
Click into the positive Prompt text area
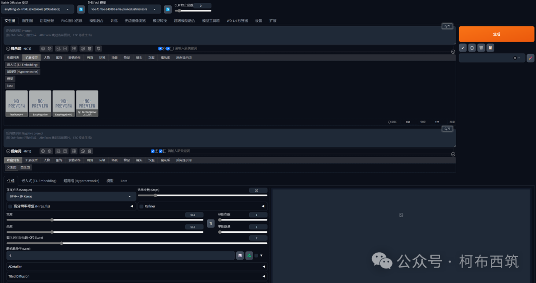point(230,36)
